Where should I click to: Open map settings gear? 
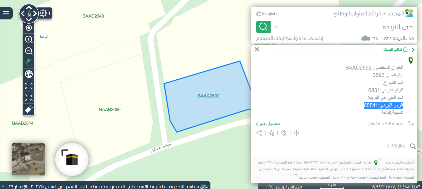coord(43,13)
